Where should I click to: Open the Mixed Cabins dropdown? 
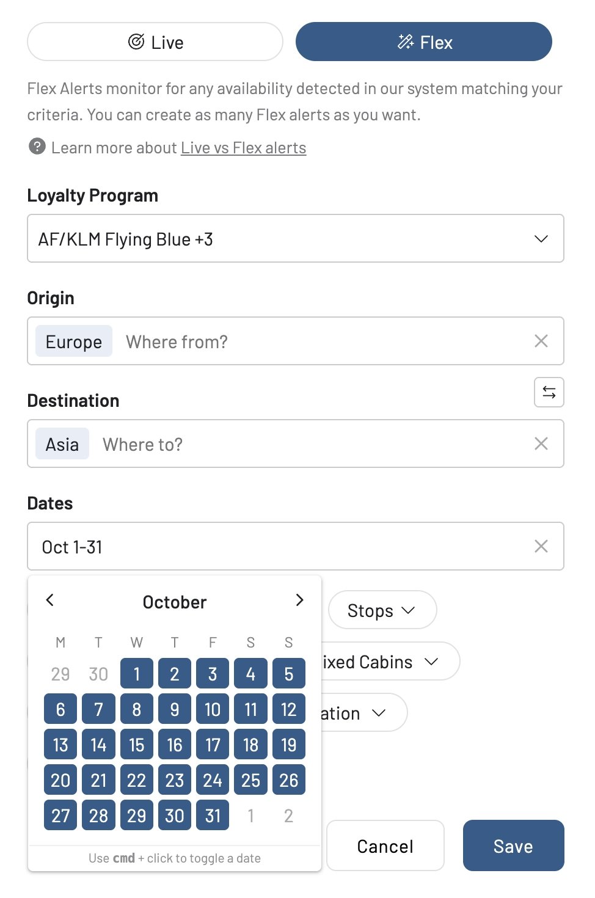(391, 662)
